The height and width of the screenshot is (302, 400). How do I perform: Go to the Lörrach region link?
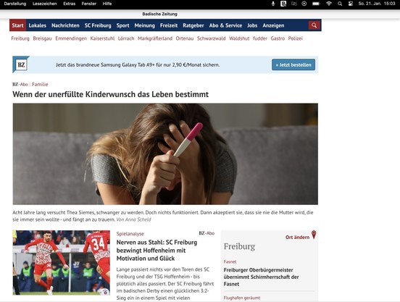(x=126, y=38)
